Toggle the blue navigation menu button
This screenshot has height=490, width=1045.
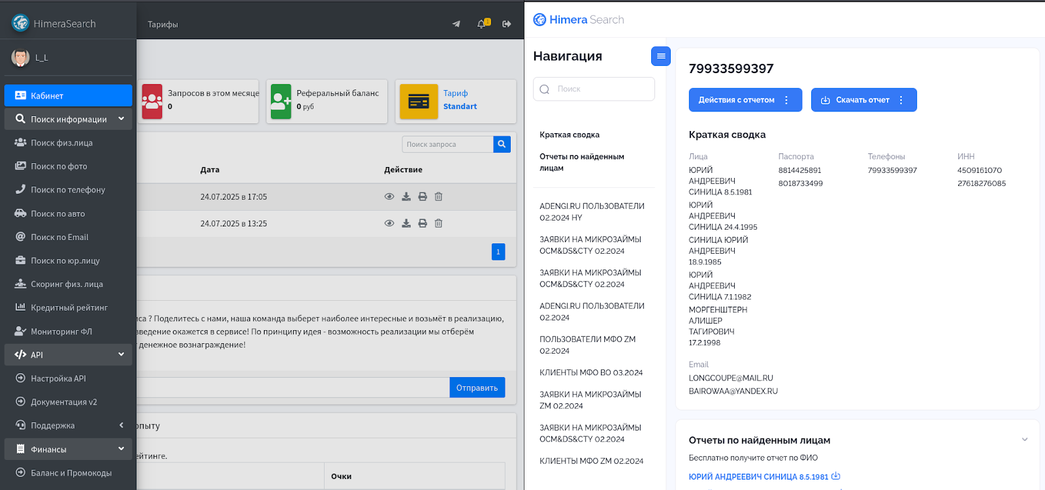[660, 56]
